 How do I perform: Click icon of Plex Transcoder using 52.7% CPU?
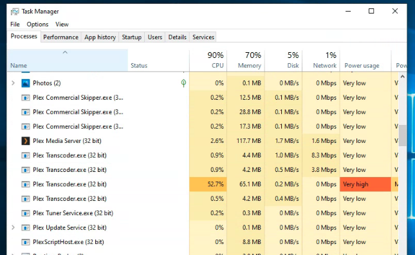(25, 184)
